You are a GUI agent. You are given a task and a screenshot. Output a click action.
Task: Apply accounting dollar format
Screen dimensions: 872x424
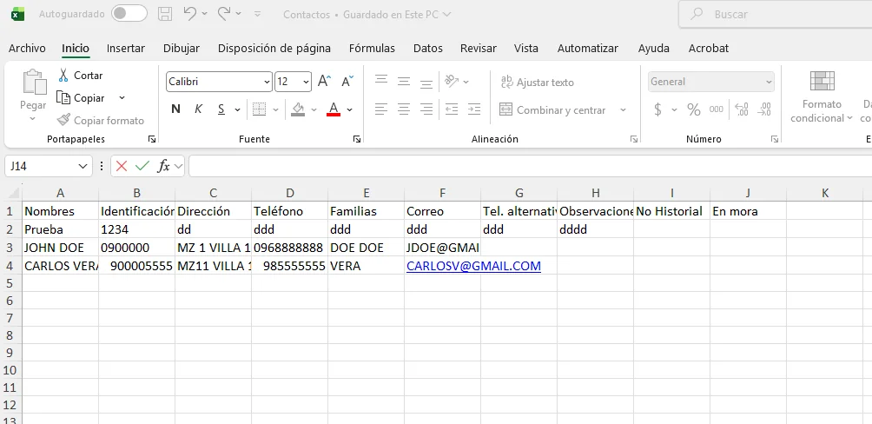click(657, 109)
